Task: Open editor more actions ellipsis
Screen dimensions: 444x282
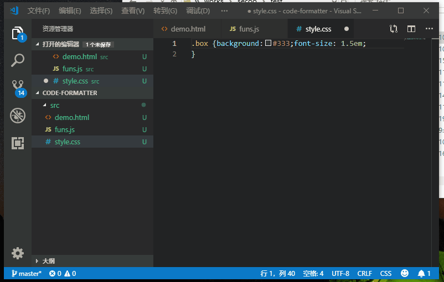Action: [x=429, y=29]
